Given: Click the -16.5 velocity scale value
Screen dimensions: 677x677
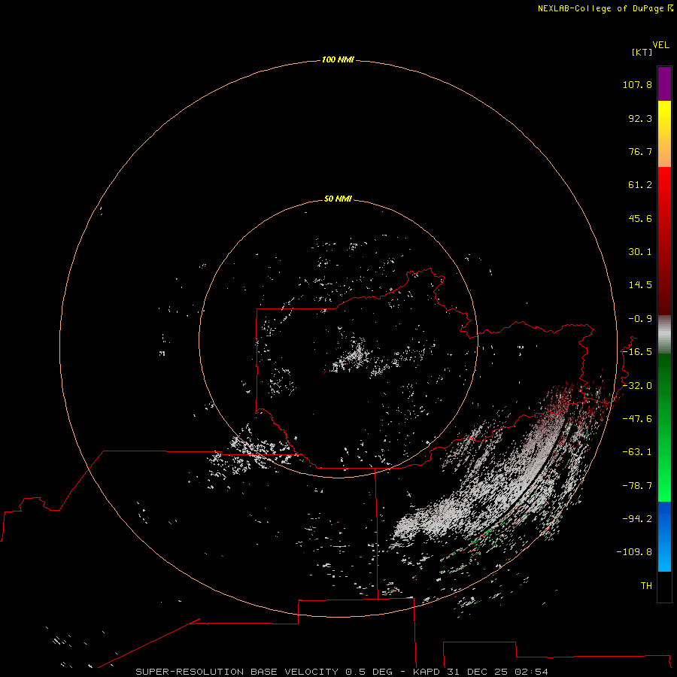Looking at the screenshot, I should point(637,352).
